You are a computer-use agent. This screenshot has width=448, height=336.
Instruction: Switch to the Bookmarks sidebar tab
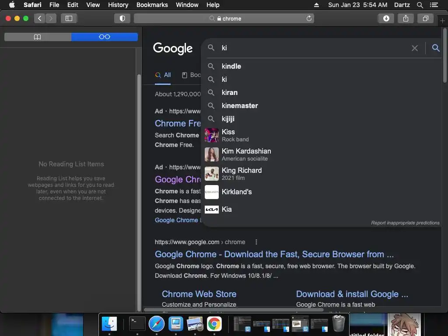pos(38,37)
